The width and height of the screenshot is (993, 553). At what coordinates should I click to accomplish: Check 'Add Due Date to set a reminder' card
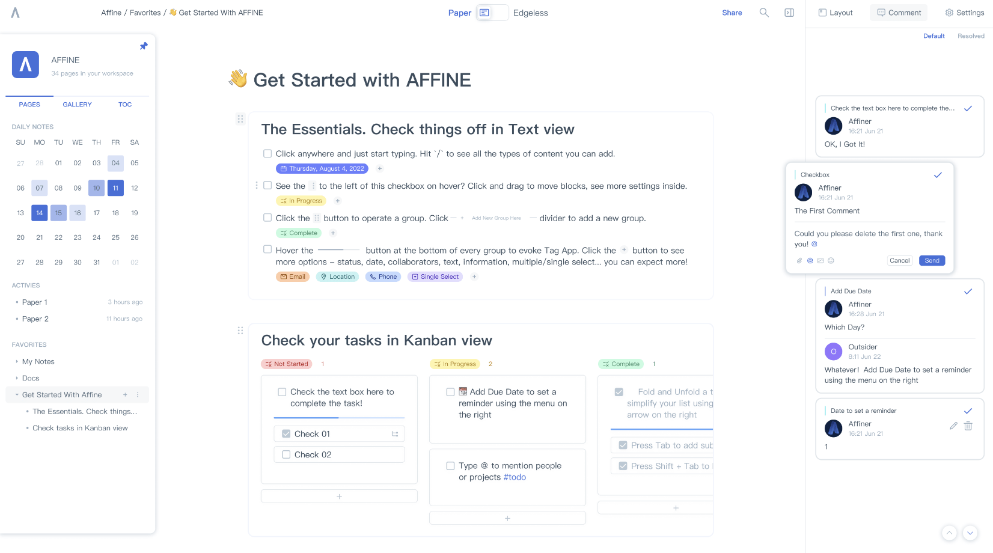[x=450, y=392]
